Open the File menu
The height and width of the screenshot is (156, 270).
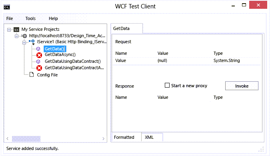pos(10,18)
